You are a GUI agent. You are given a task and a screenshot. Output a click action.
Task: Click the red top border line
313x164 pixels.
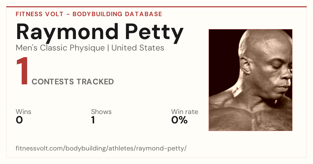156,7
